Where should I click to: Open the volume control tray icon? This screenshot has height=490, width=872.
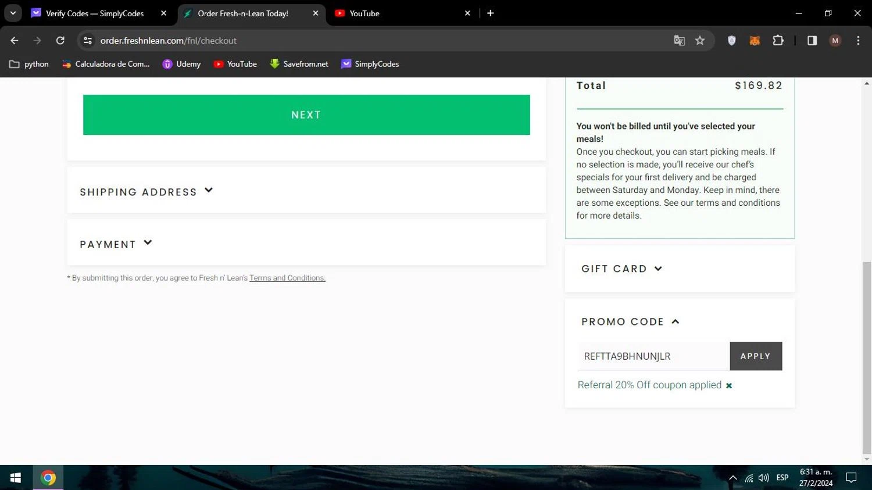click(764, 478)
